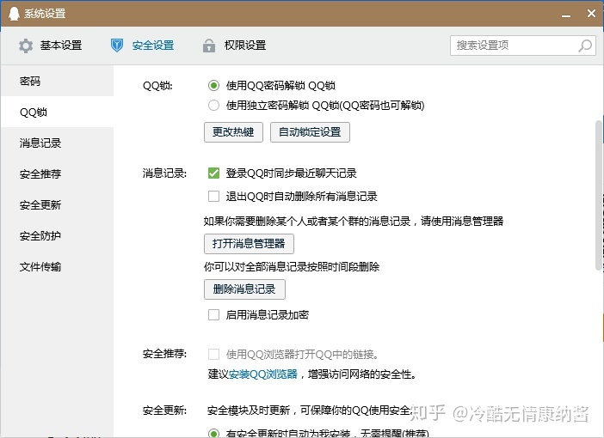Switch to the 安全设置 tab
This screenshot has height=438, width=604.
(142, 46)
